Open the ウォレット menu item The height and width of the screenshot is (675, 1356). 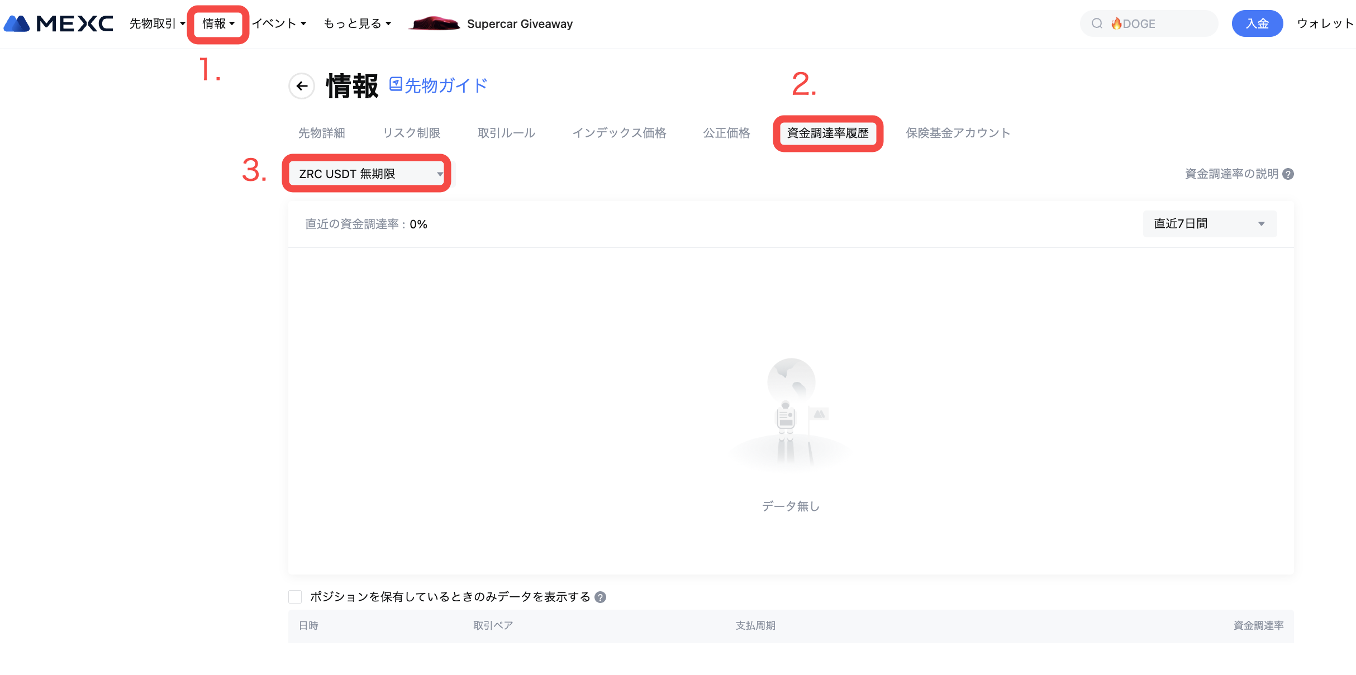pos(1325,23)
